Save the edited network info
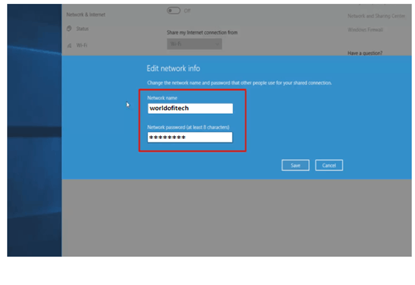 coord(296,165)
